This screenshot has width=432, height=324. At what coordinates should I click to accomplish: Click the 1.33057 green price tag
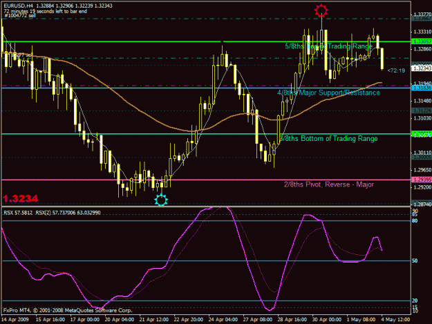click(422, 41)
